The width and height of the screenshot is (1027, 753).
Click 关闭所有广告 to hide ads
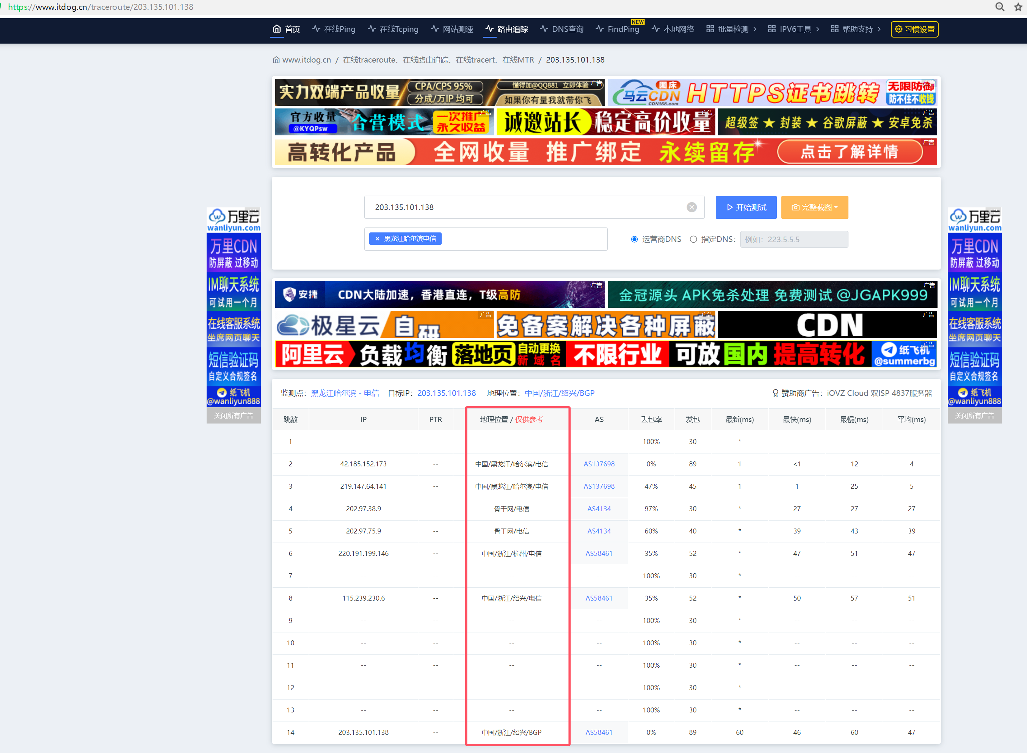tap(233, 415)
